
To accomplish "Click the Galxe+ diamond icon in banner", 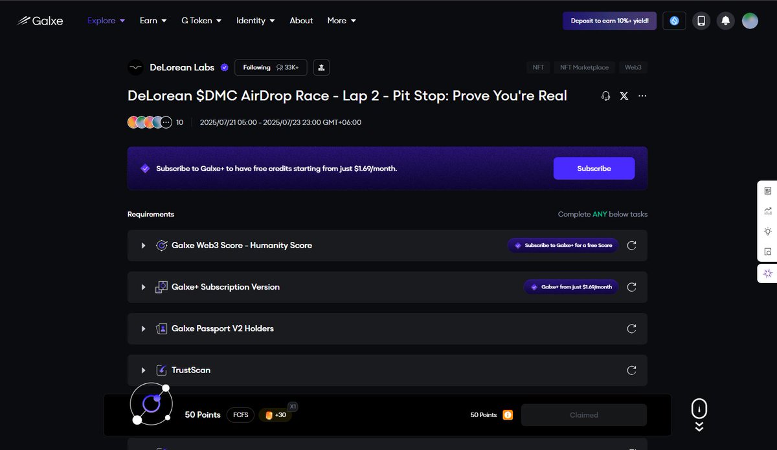I will point(146,168).
